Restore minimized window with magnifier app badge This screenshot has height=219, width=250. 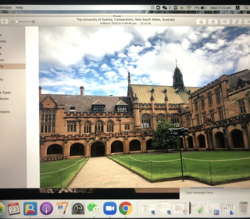click(x=212, y=209)
